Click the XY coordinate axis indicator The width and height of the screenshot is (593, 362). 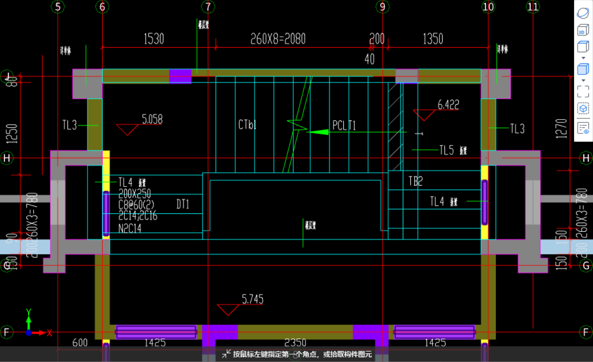(x=38, y=323)
